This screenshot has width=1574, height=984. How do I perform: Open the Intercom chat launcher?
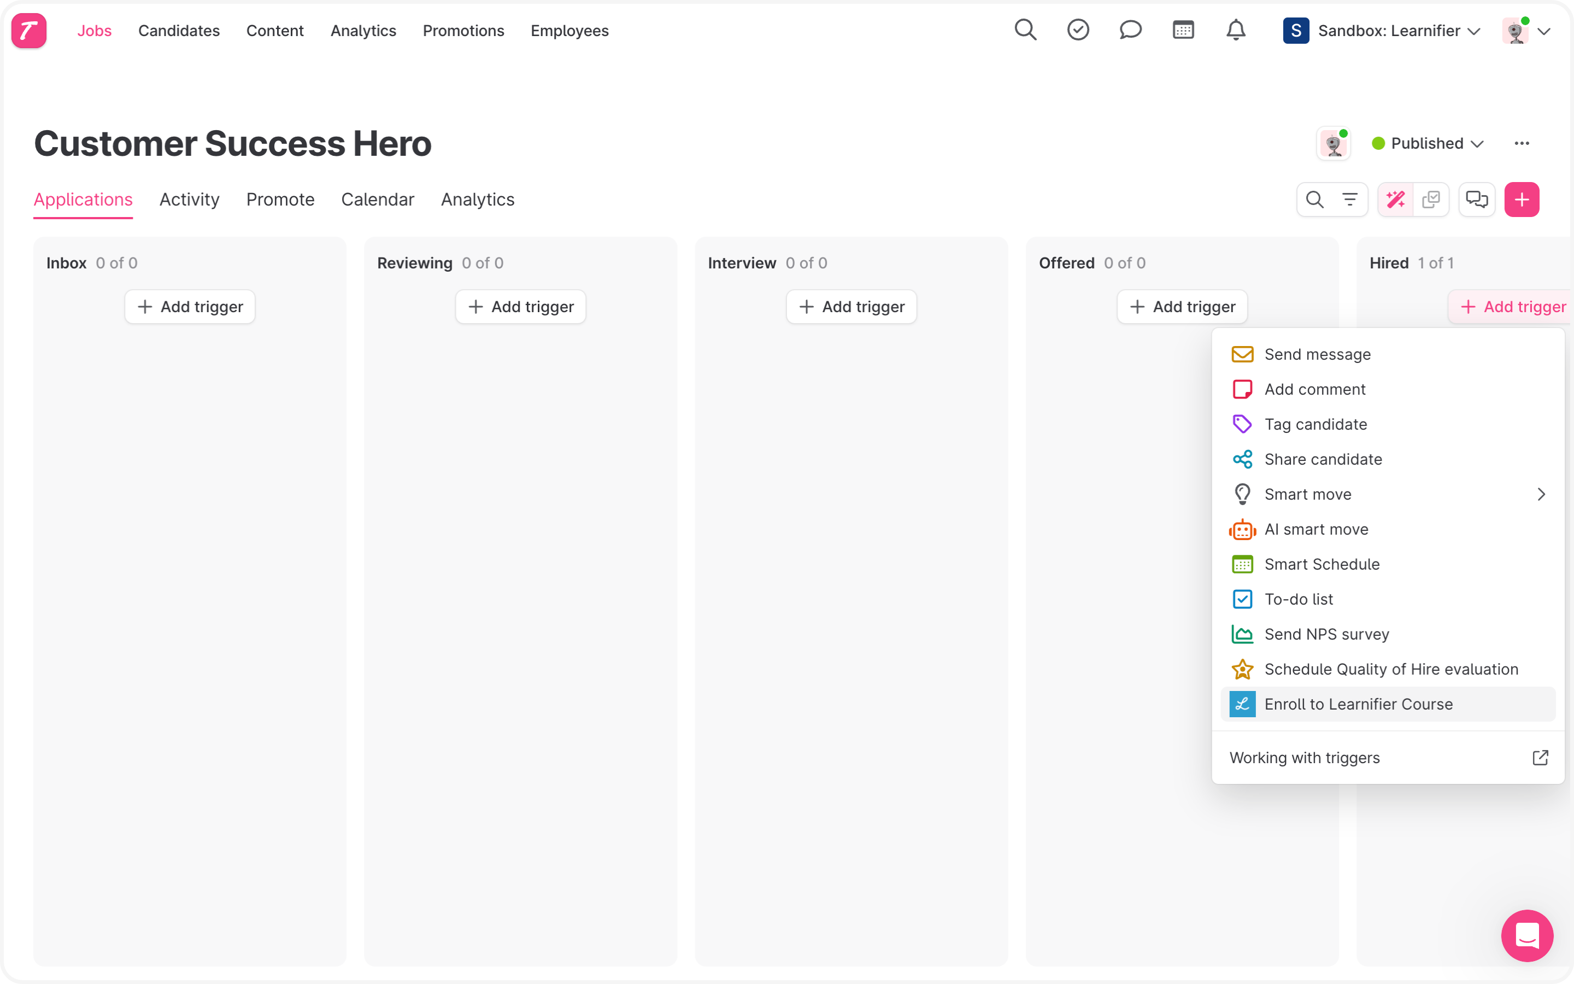1527,936
